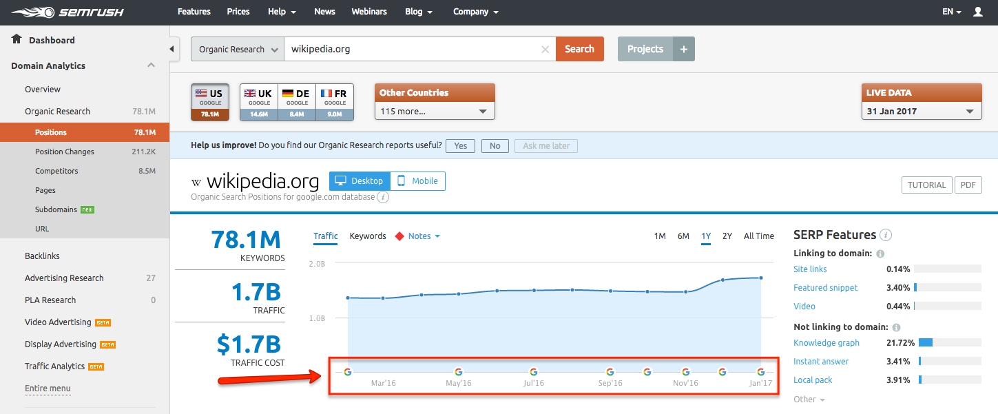Open the Organic Research type dropdown
The width and height of the screenshot is (998, 414).
(x=238, y=49)
